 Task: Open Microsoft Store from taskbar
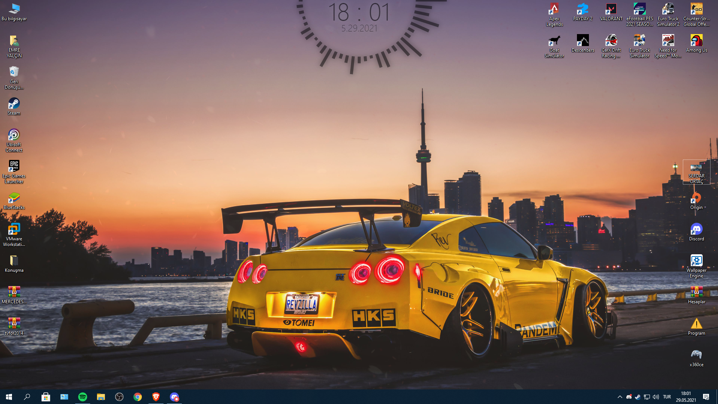pos(46,397)
